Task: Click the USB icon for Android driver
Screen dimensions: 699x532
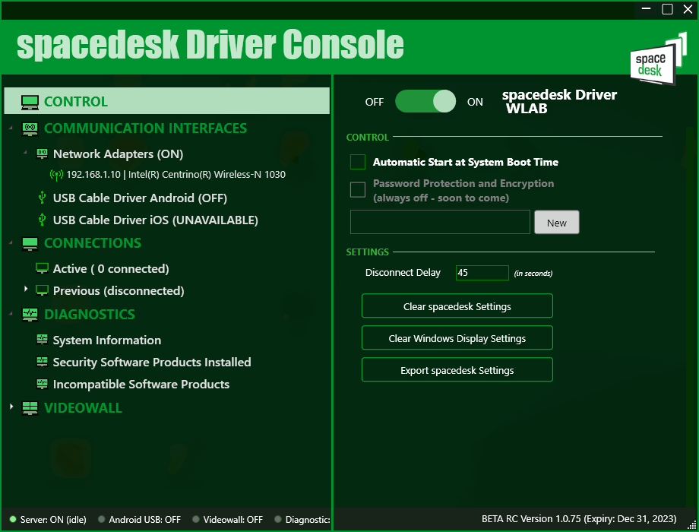Action: pyautogui.click(x=43, y=198)
